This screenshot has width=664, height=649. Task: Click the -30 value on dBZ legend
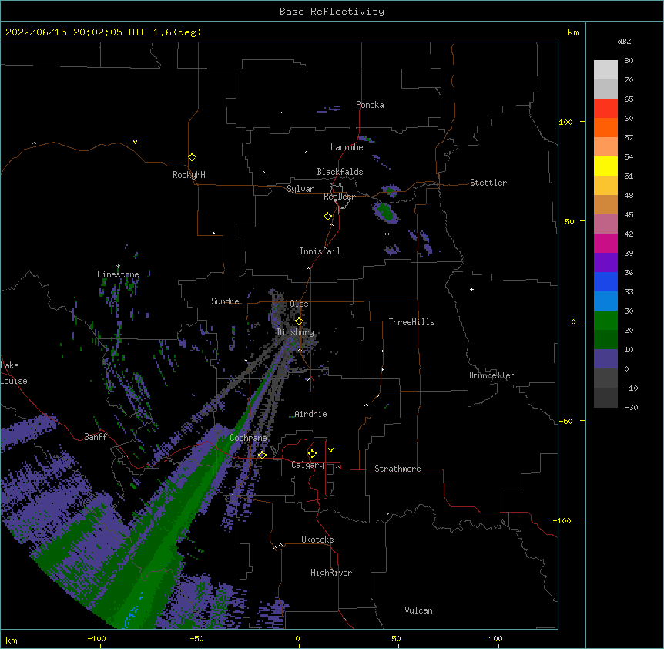(x=631, y=407)
